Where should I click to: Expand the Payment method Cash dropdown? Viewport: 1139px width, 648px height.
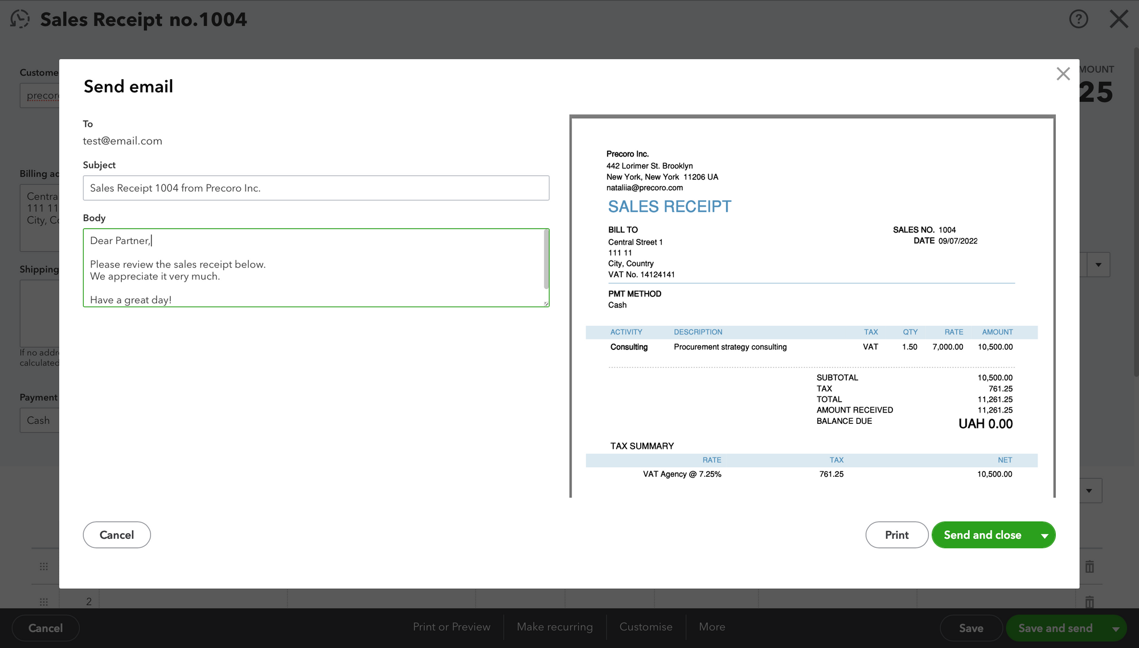[39, 420]
